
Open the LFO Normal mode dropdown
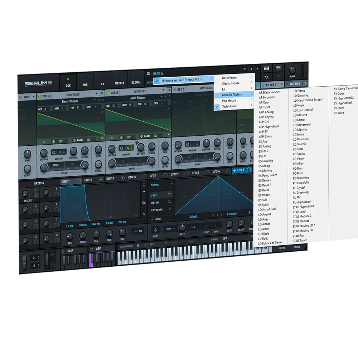click(x=161, y=184)
